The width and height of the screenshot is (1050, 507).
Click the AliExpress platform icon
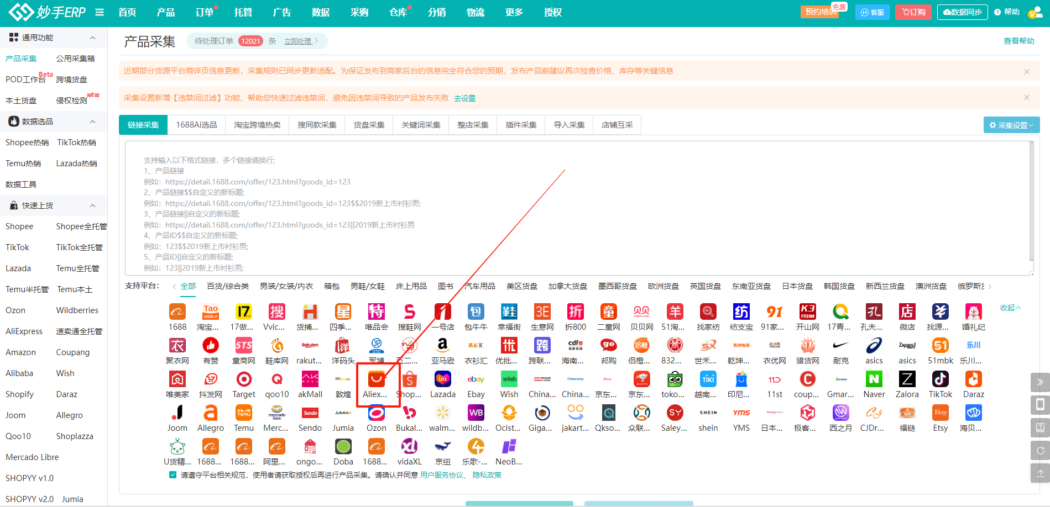coord(377,379)
